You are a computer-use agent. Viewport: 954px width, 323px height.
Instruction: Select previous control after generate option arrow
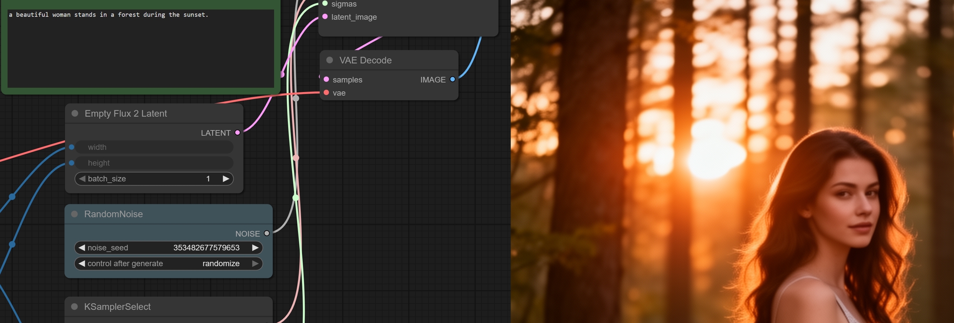pyautogui.click(x=82, y=264)
